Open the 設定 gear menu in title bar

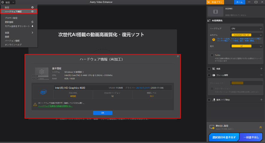(8, 2)
